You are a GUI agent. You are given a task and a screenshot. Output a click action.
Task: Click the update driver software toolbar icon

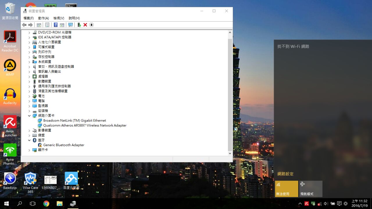[79, 25]
